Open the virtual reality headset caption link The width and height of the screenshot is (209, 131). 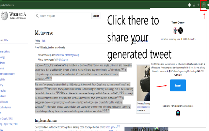pyautogui.click(x=144, y=107)
